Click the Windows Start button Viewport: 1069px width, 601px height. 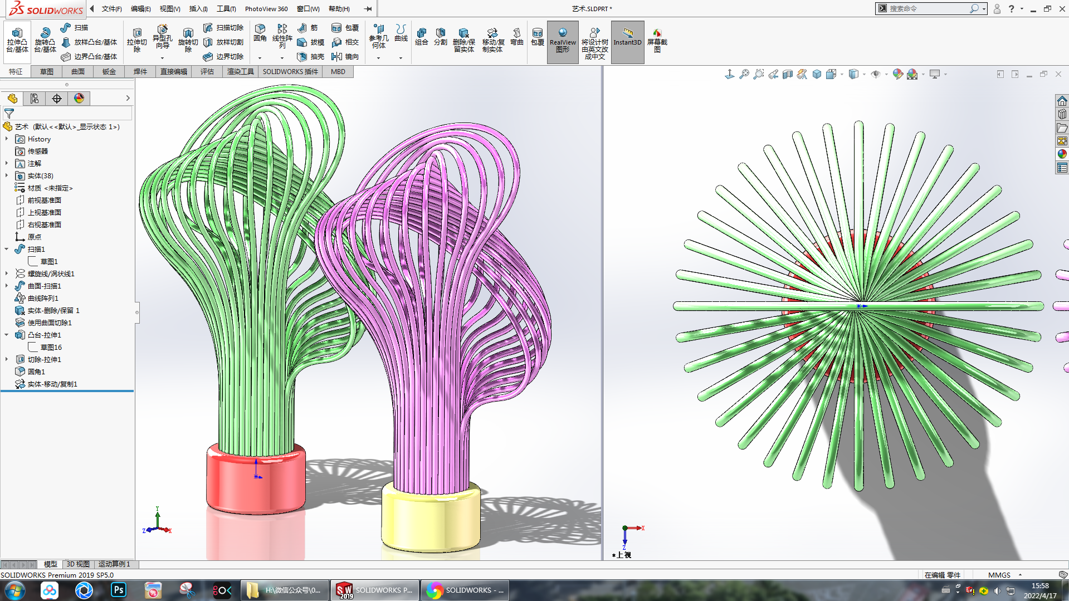(15, 590)
